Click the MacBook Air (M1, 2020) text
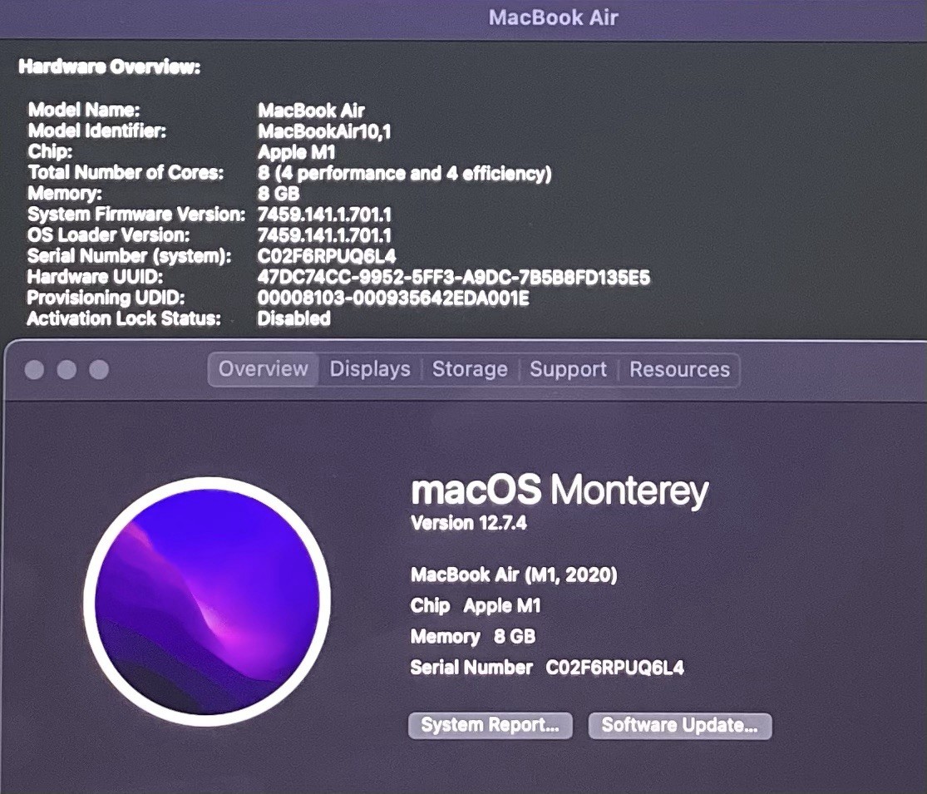This screenshot has height=794, width=927. pos(514,575)
